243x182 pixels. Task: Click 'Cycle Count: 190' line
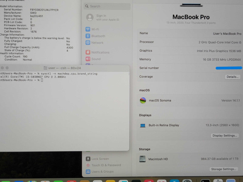coord(16,56)
